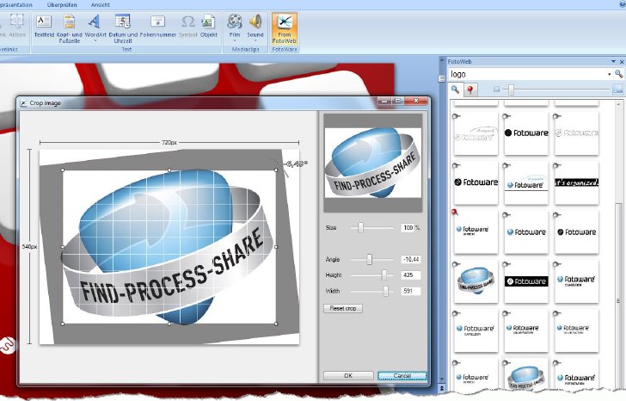Click the Height field showing 425

click(x=411, y=275)
